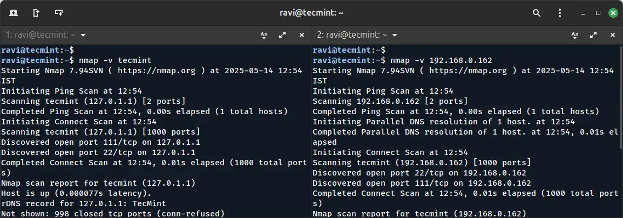
Task: Expand the dropdown arrow of terminal 2
Action: click(395, 35)
